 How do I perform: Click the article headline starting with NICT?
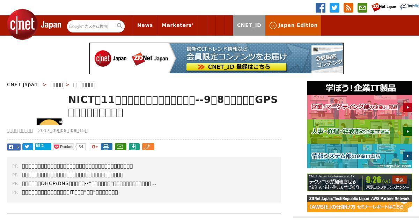tap(173, 106)
